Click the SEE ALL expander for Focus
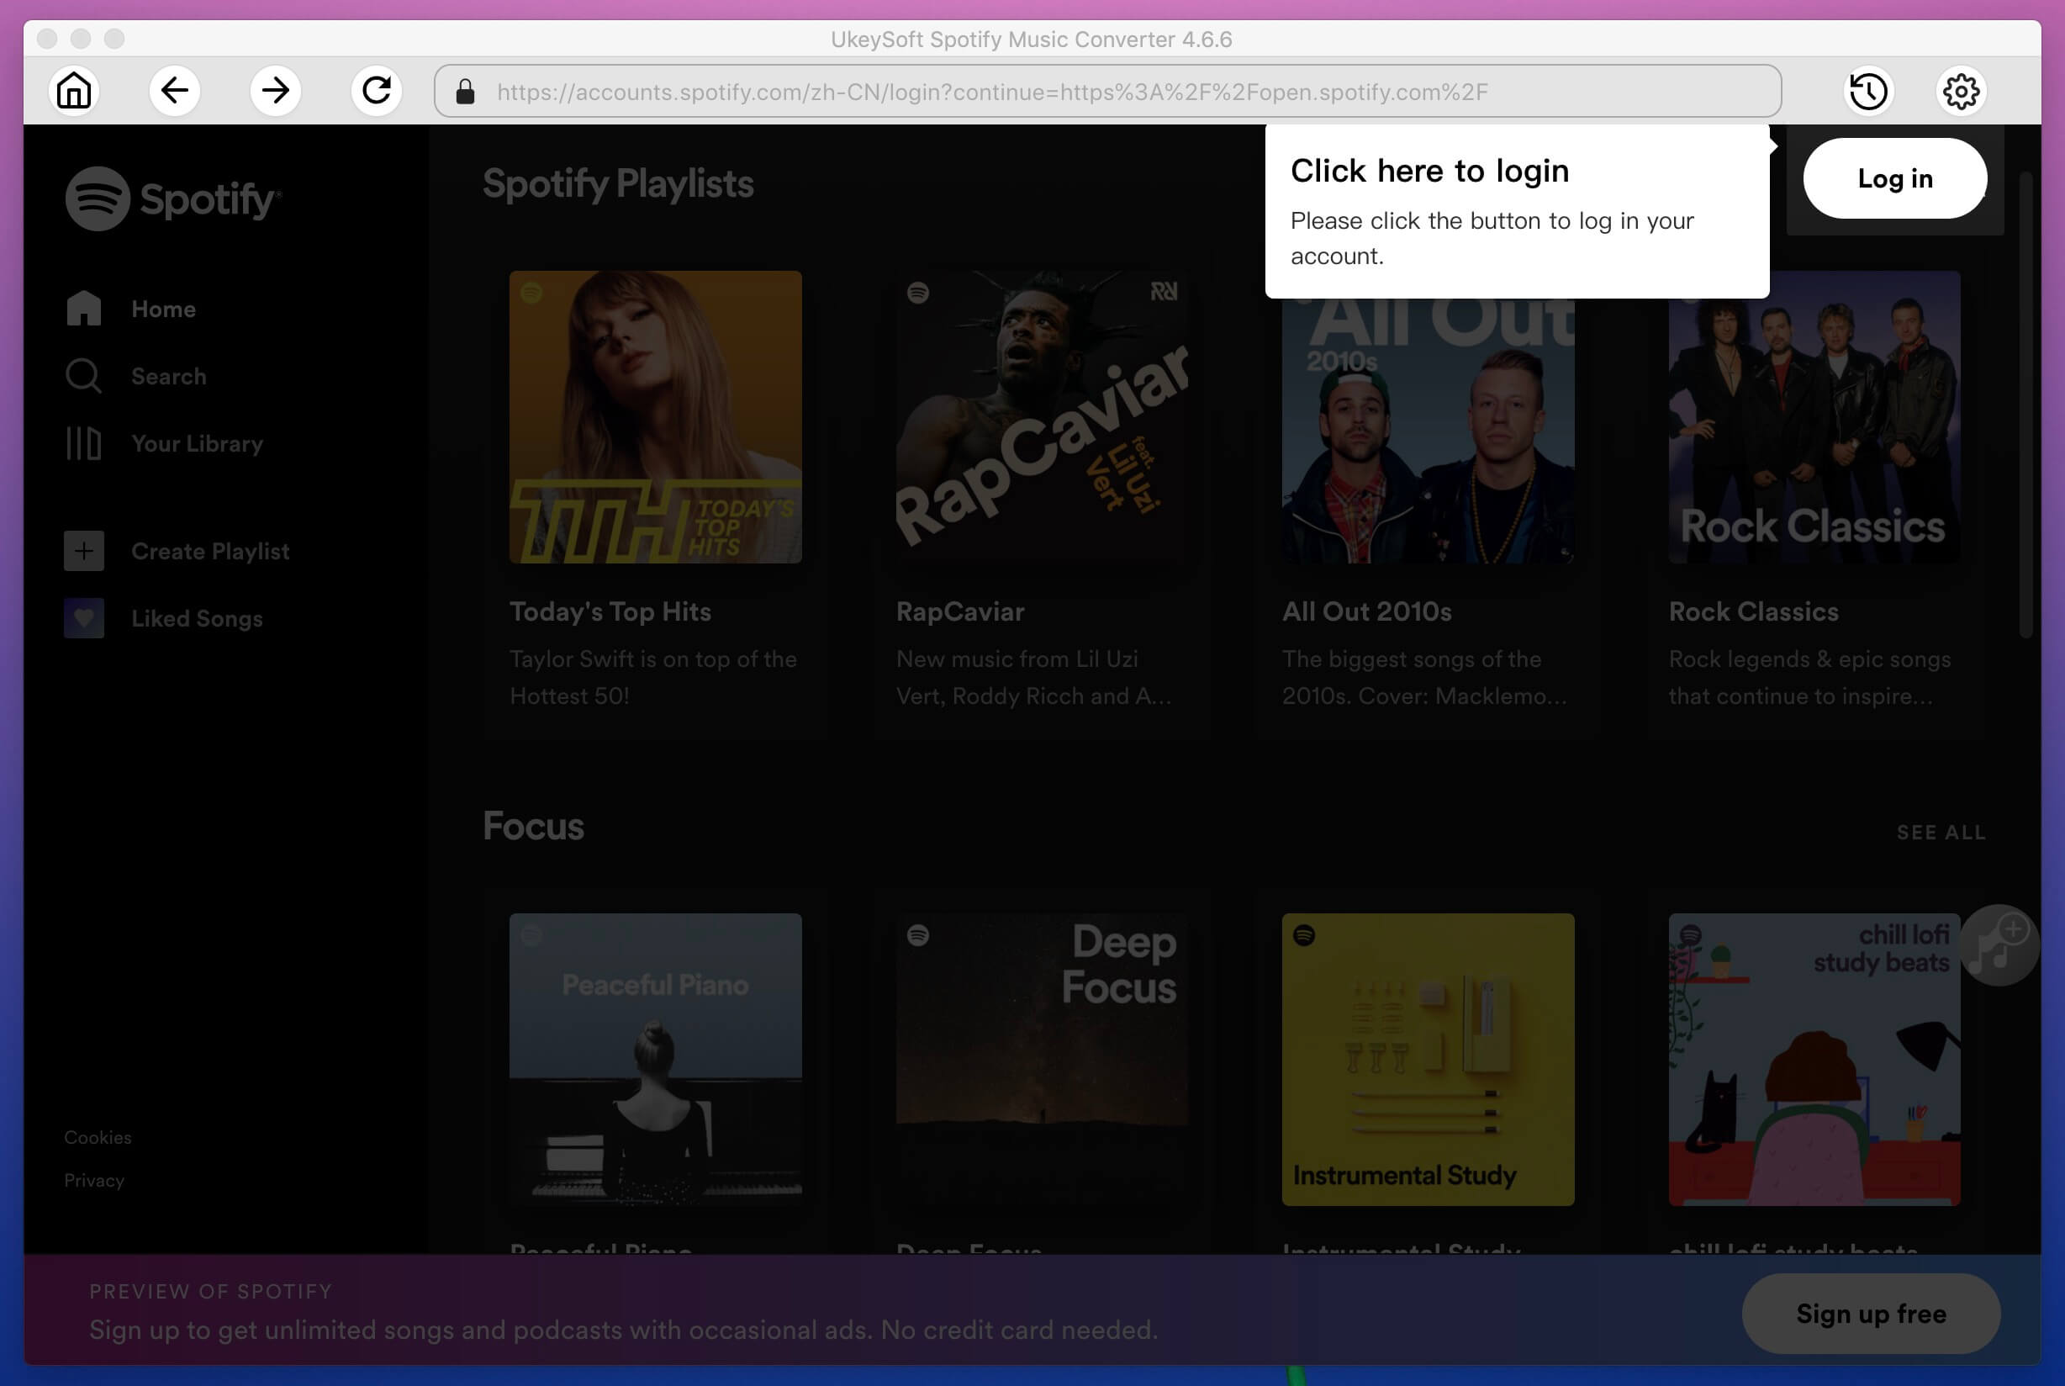 pos(1943,833)
